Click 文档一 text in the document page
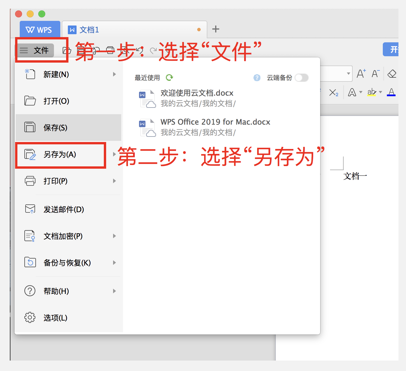 (355, 176)
